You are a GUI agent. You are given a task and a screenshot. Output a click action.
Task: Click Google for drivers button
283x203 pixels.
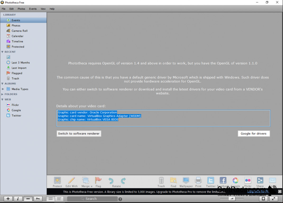click(254, 134)
